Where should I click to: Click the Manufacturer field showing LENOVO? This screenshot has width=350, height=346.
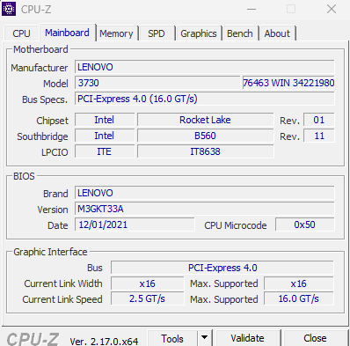point(205,67)
